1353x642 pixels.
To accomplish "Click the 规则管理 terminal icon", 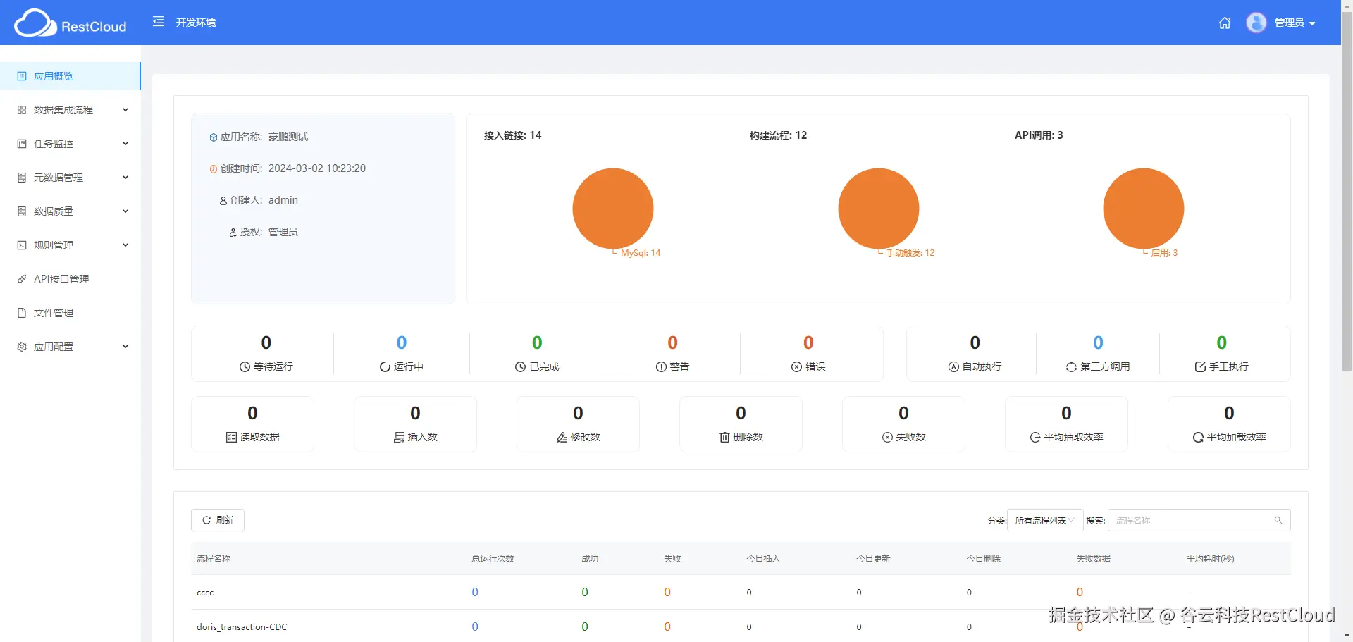I will tap(22, 245).
